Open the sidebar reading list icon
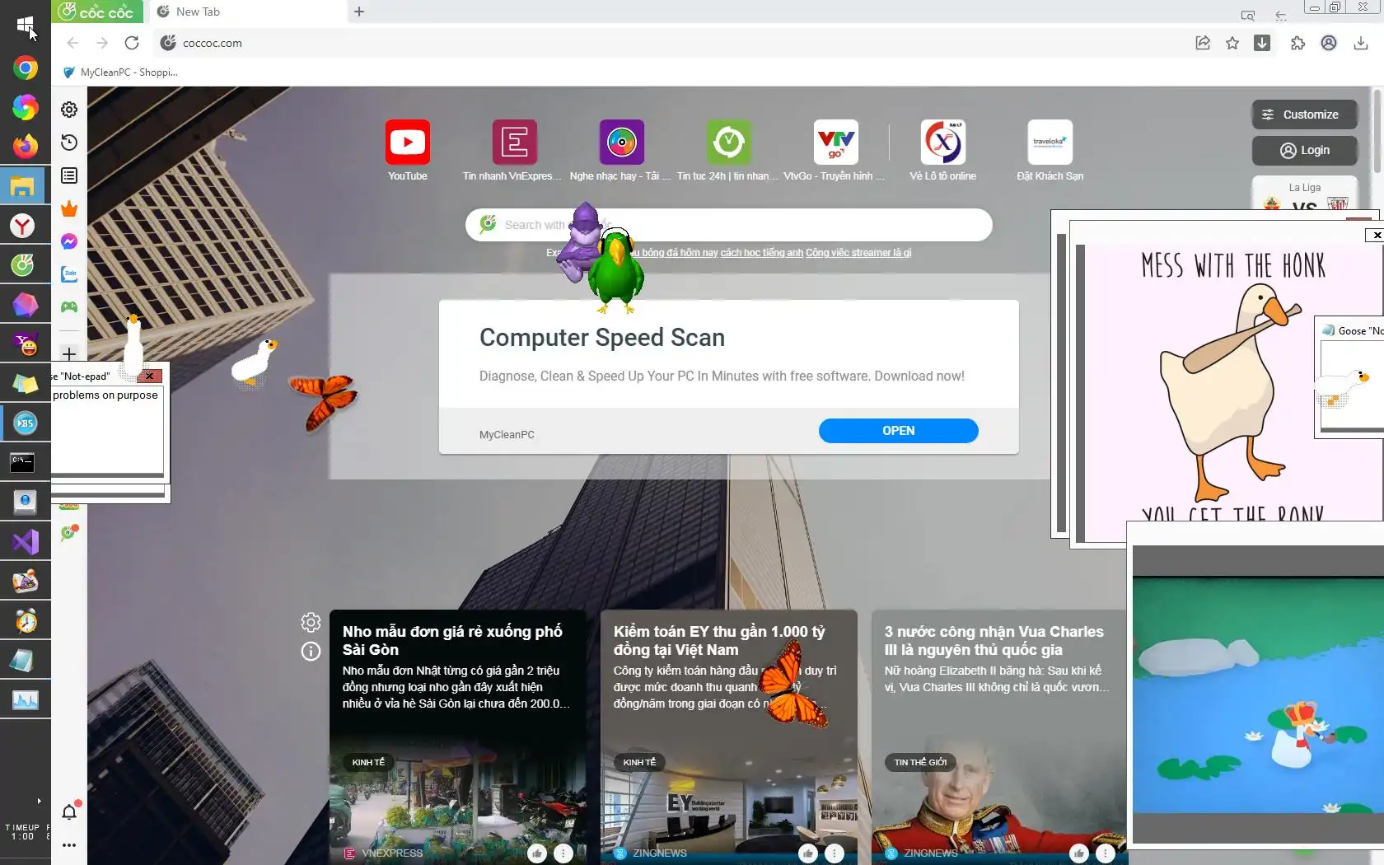This screenshot has width=1384, height=865. tap(69, 175)
